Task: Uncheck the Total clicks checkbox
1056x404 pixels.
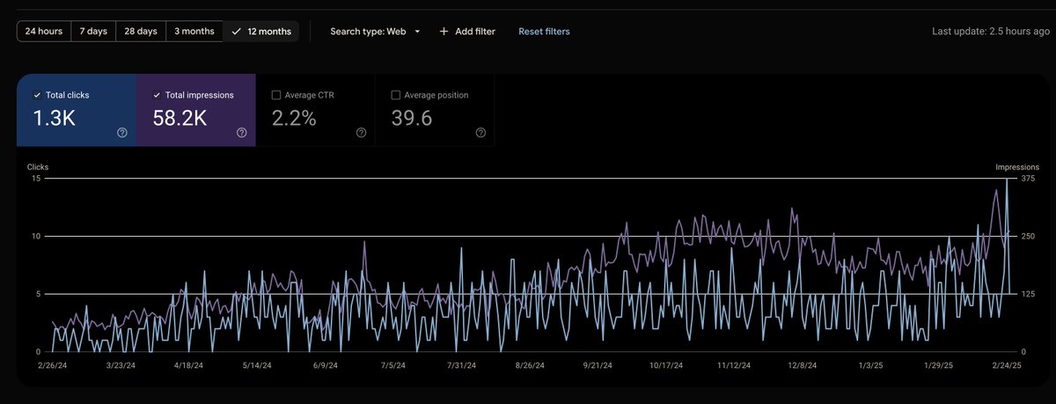Action: coord(36,95)
